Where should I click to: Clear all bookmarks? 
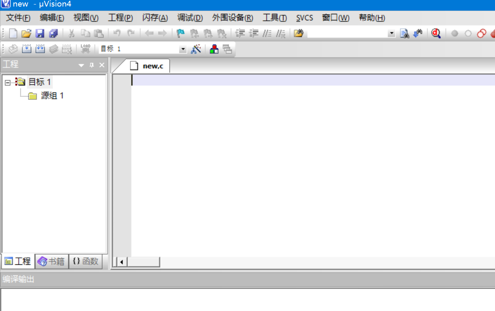tap(221, 34)
